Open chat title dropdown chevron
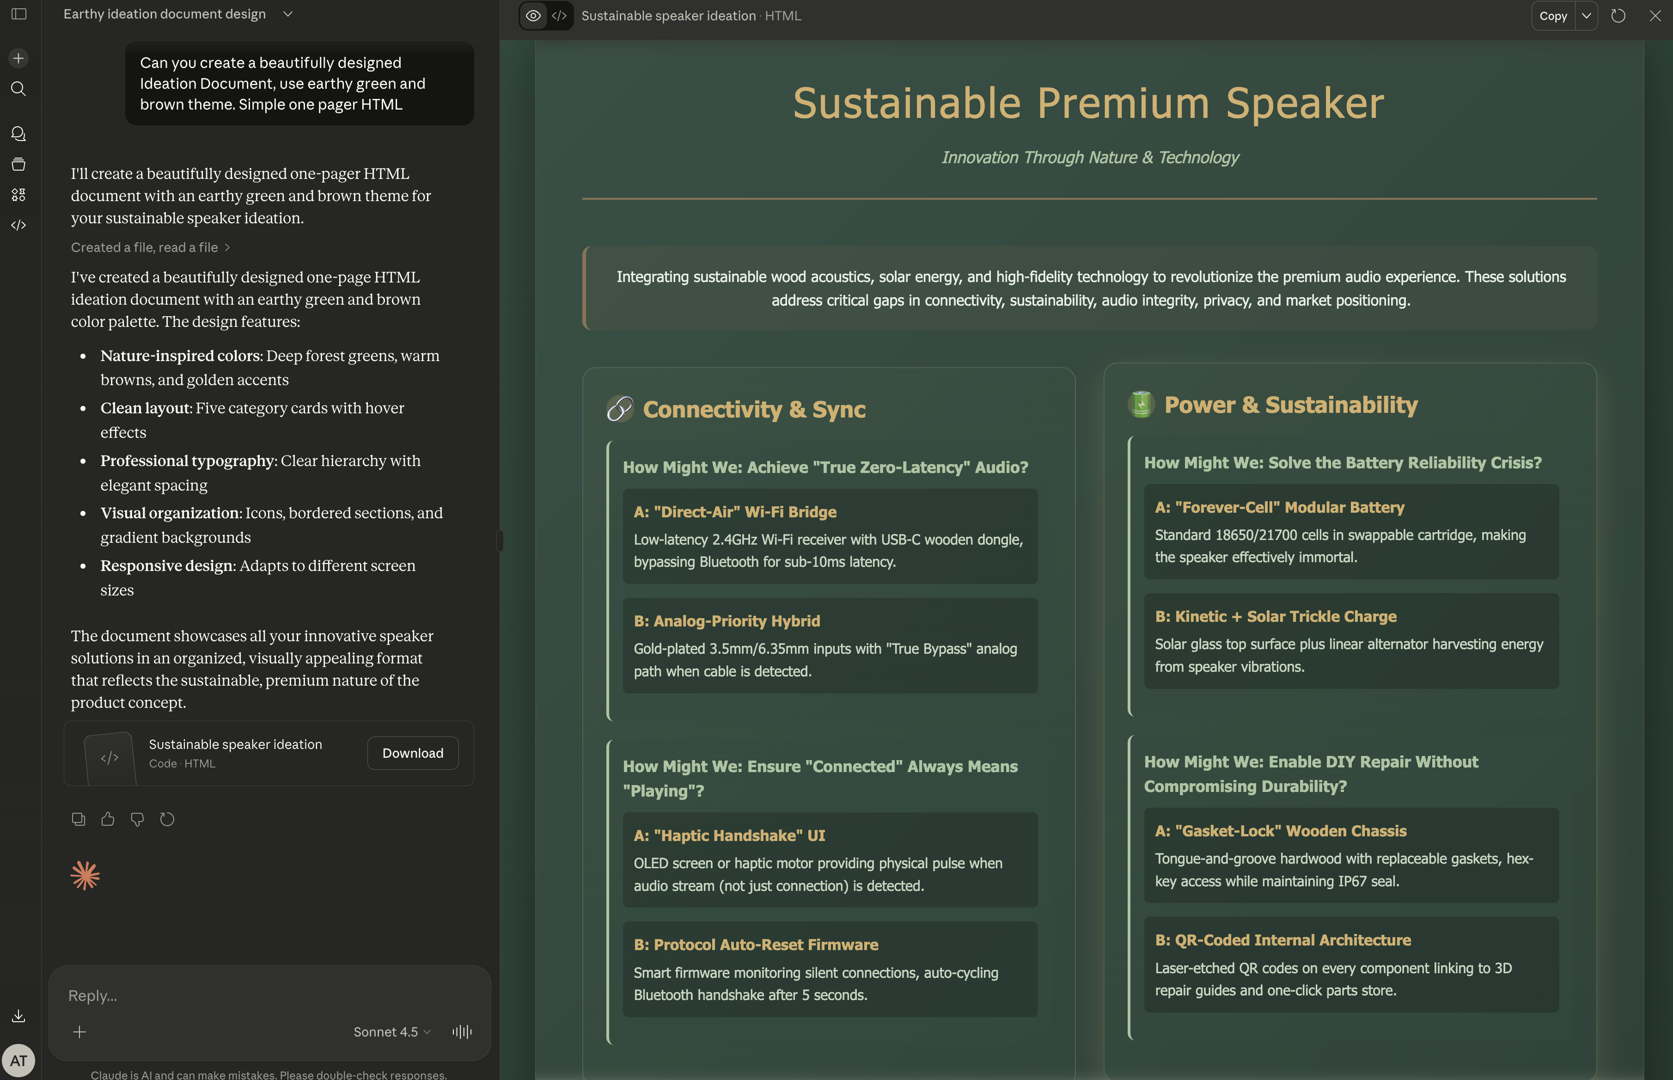 288,14
